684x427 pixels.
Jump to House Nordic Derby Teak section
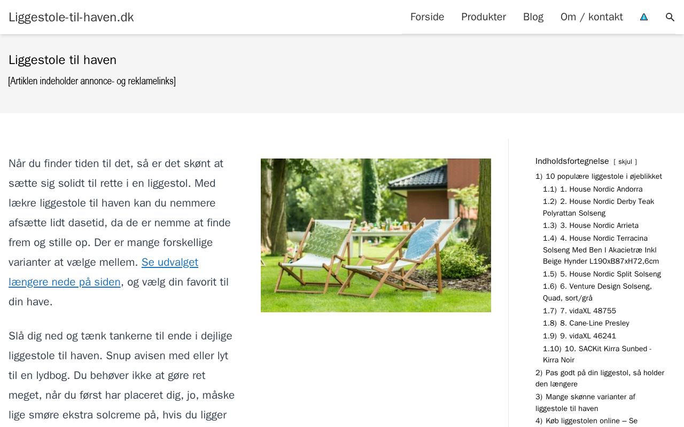tap(598, 207)
